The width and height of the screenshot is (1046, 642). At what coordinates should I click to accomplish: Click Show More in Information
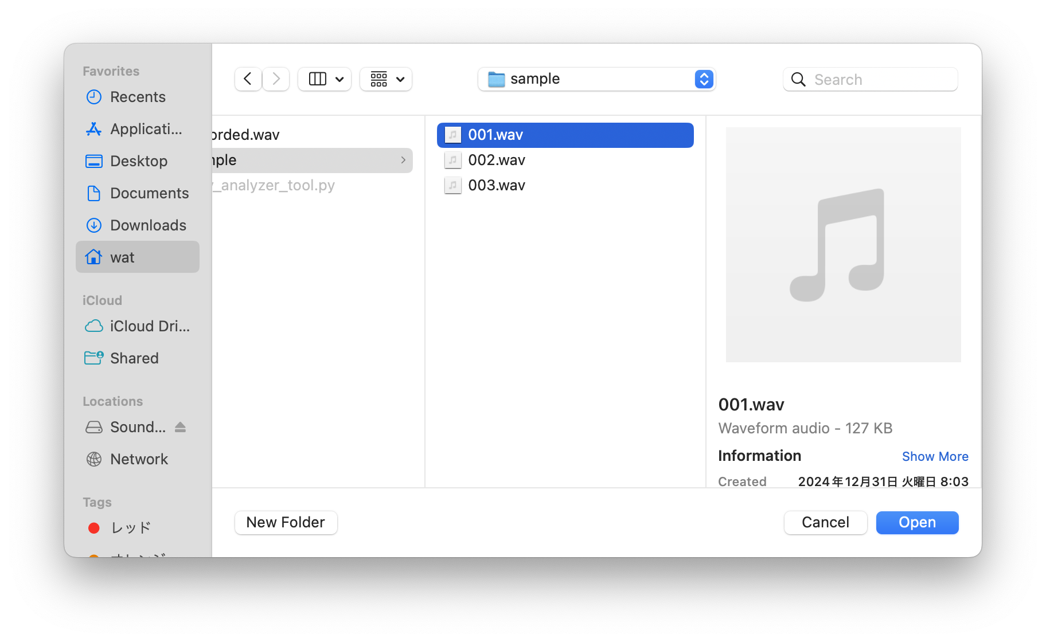(935, 456)
